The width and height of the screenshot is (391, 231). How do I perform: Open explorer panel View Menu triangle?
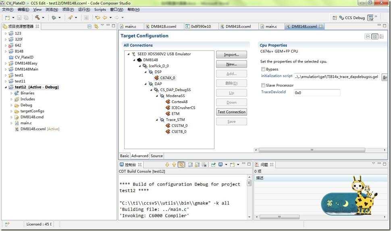click(102, 25)
